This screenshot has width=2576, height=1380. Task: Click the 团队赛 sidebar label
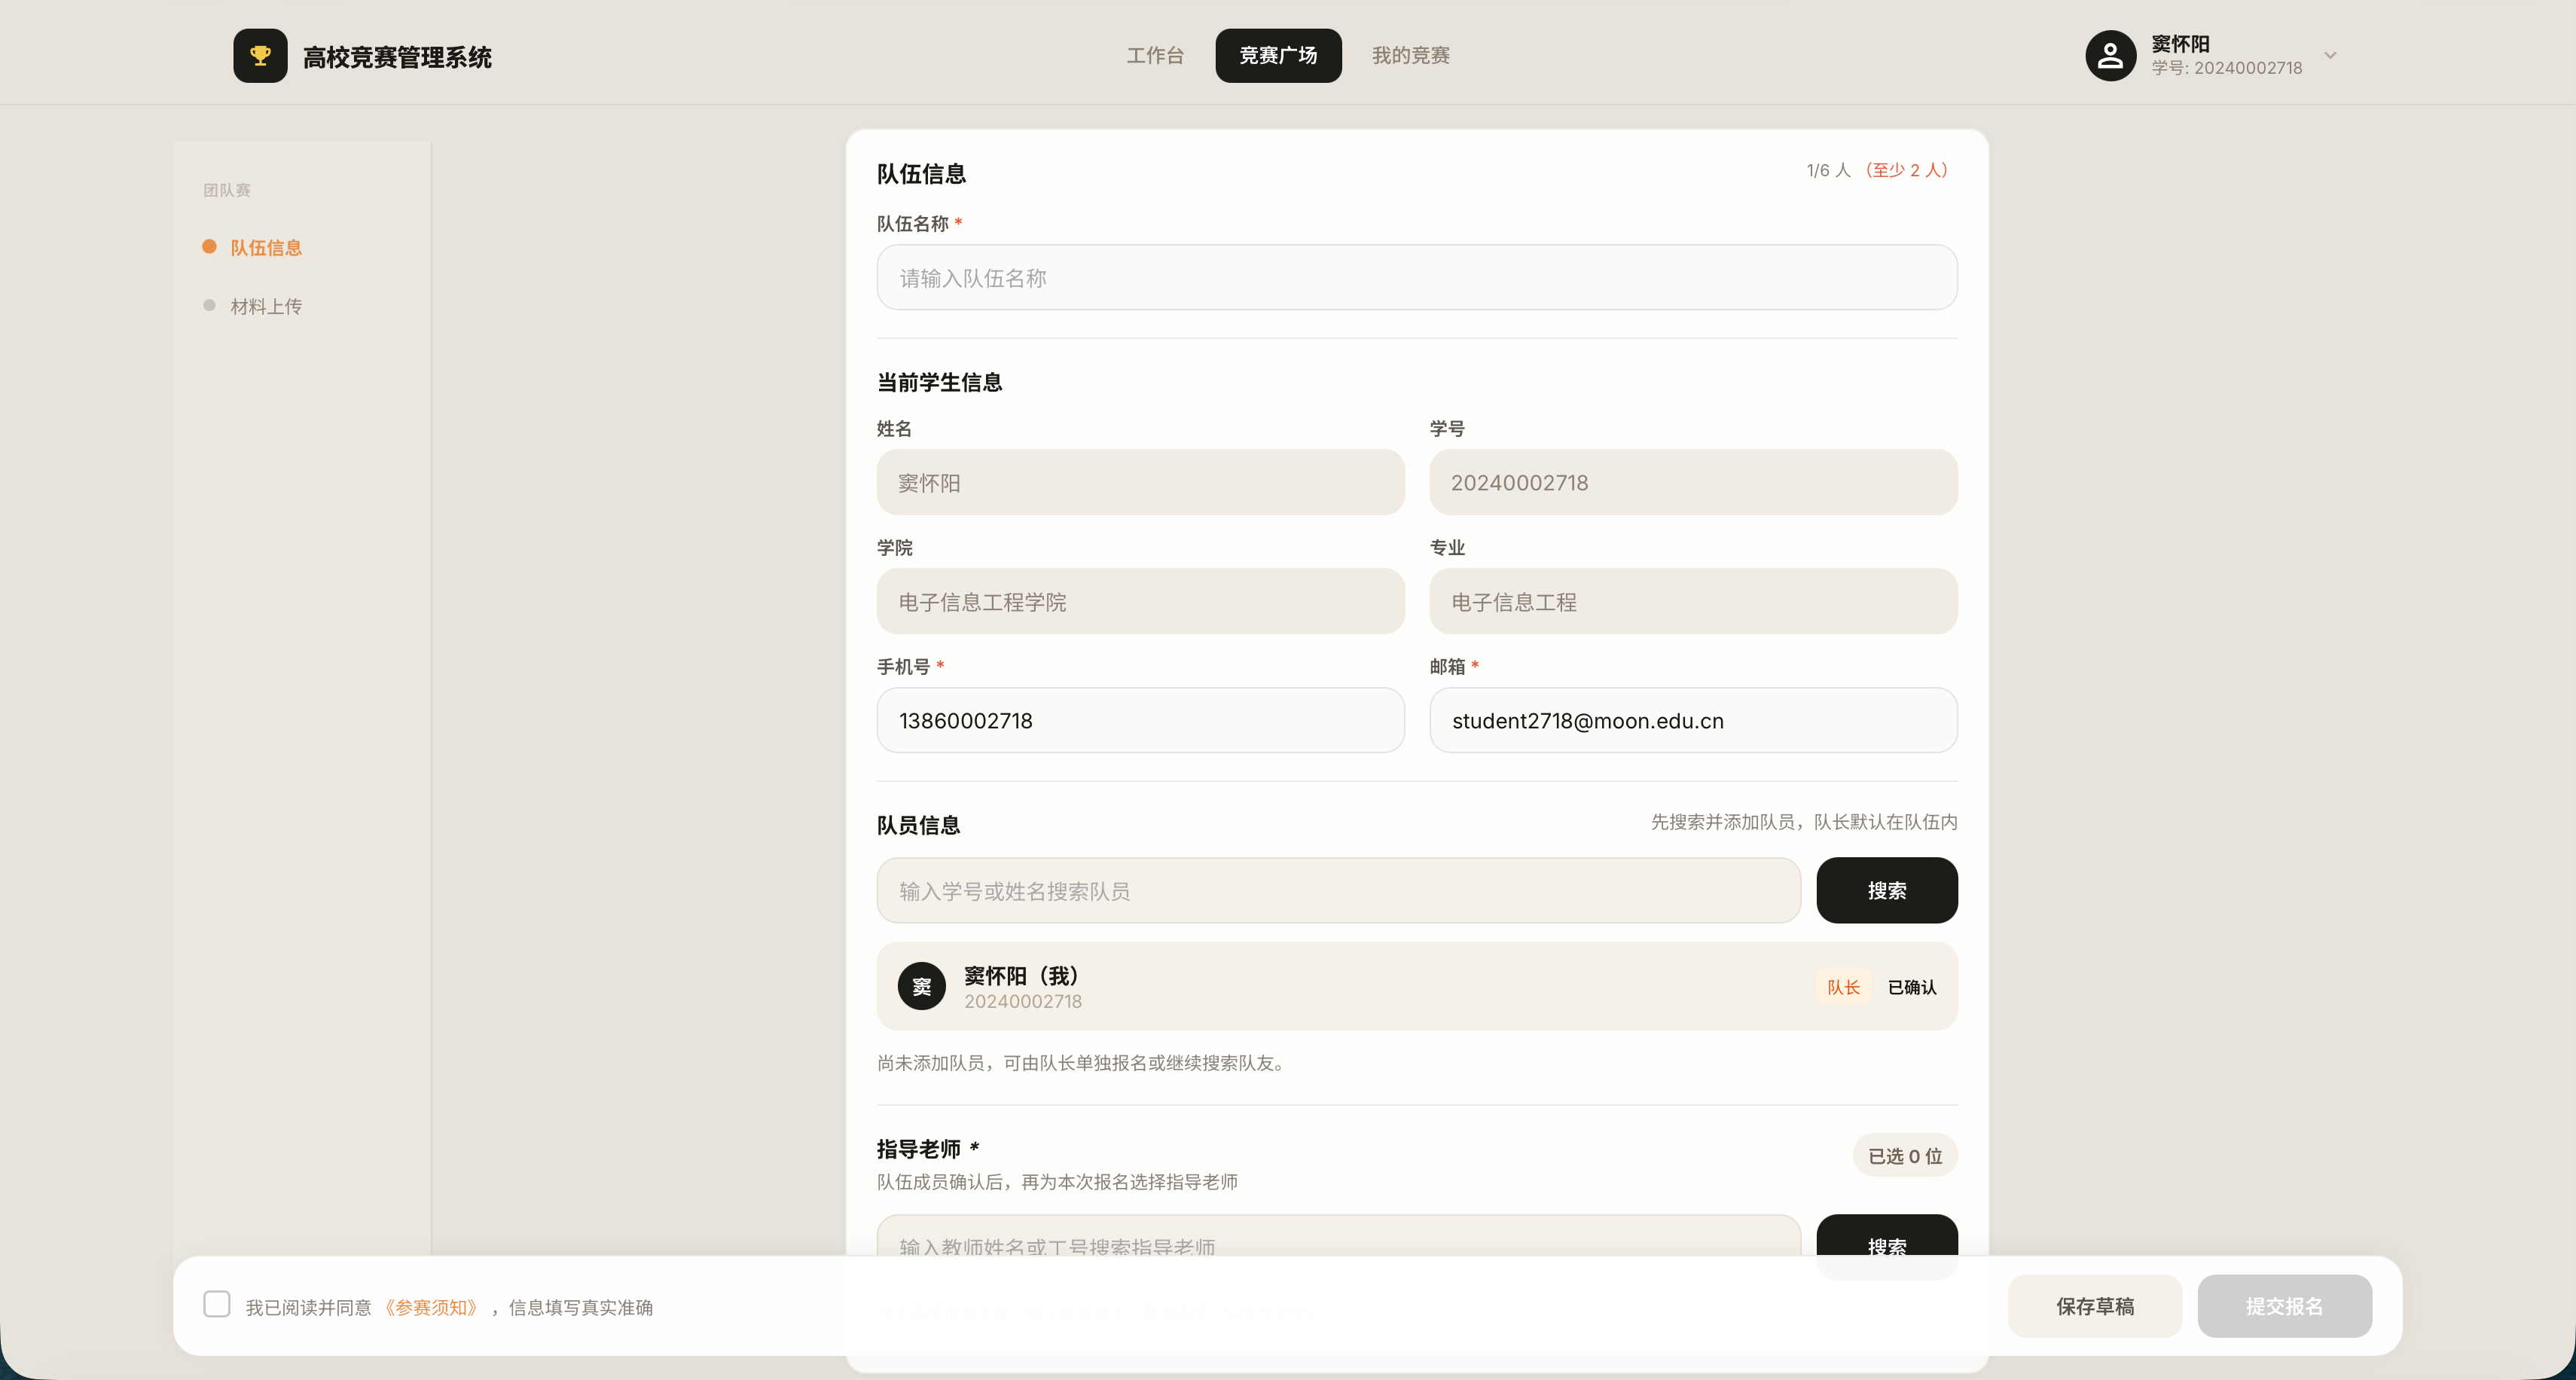click(227, 190)
